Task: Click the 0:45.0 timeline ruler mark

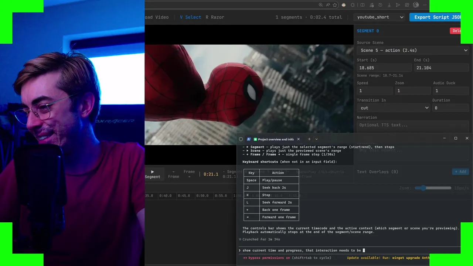Action: pos(184,196)
